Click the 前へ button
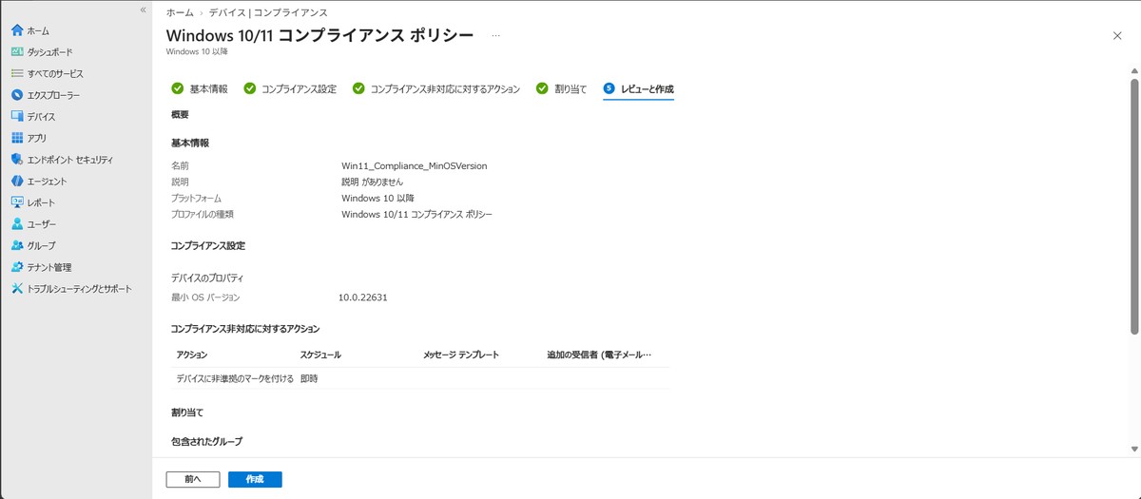The width and height of the screenshot is (1141, 499). (x=193, y=479)
